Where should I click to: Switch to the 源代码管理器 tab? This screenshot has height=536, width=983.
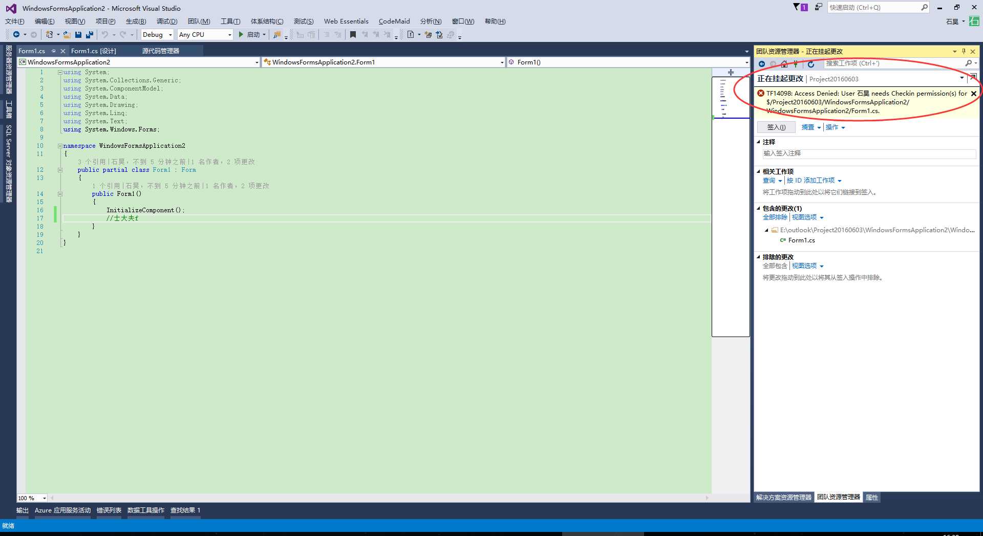(161, 51)
